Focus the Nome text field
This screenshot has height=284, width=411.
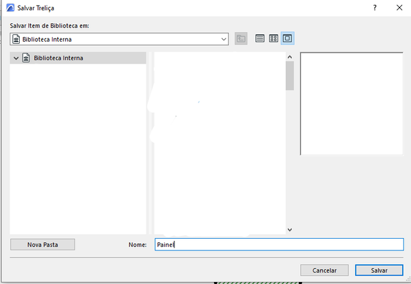pyautogui.click(x=279, y=244)
